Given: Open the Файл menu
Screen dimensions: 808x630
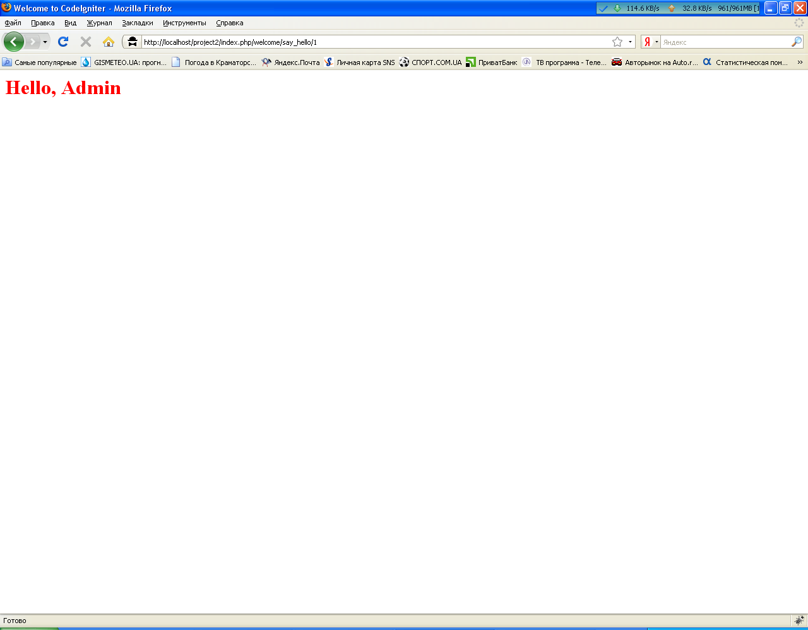Looking at the screenshot, I should coord(13,23).
